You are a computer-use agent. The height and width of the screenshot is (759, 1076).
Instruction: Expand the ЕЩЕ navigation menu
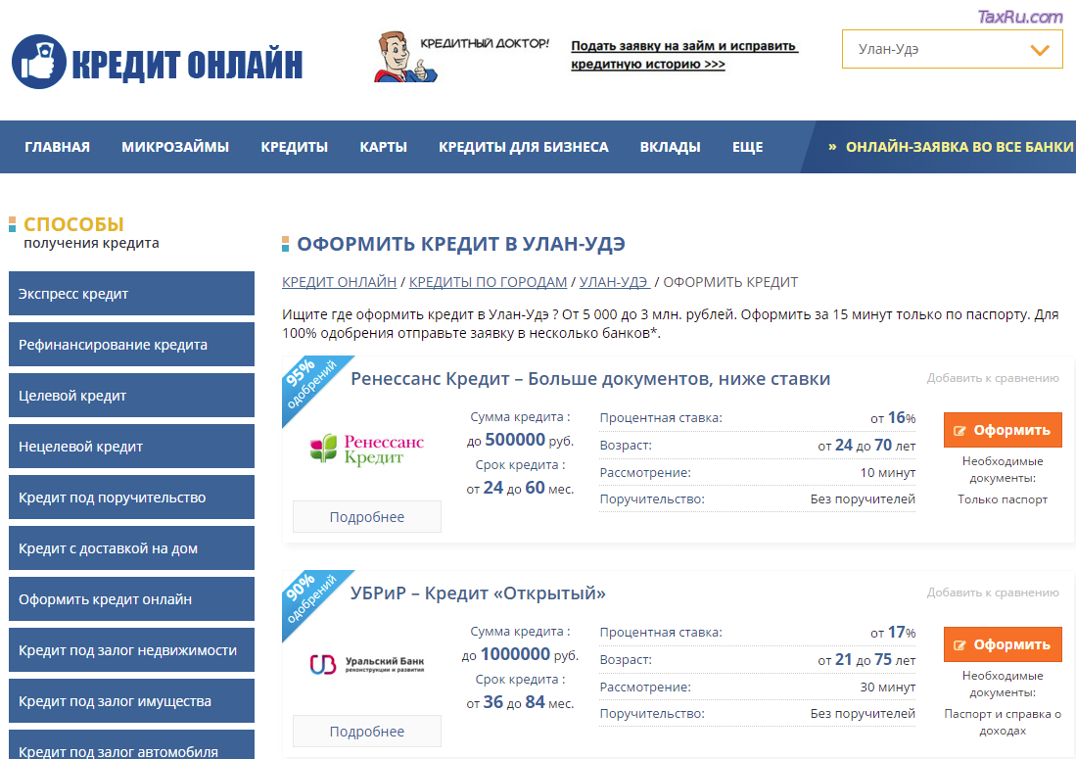(747, 147)
